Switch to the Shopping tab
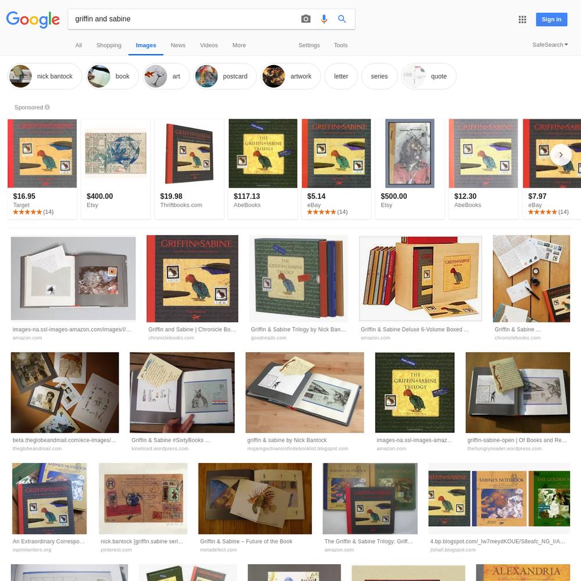 tap(109, 45)
